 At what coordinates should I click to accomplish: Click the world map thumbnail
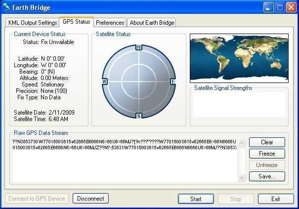tap(239, 58)
